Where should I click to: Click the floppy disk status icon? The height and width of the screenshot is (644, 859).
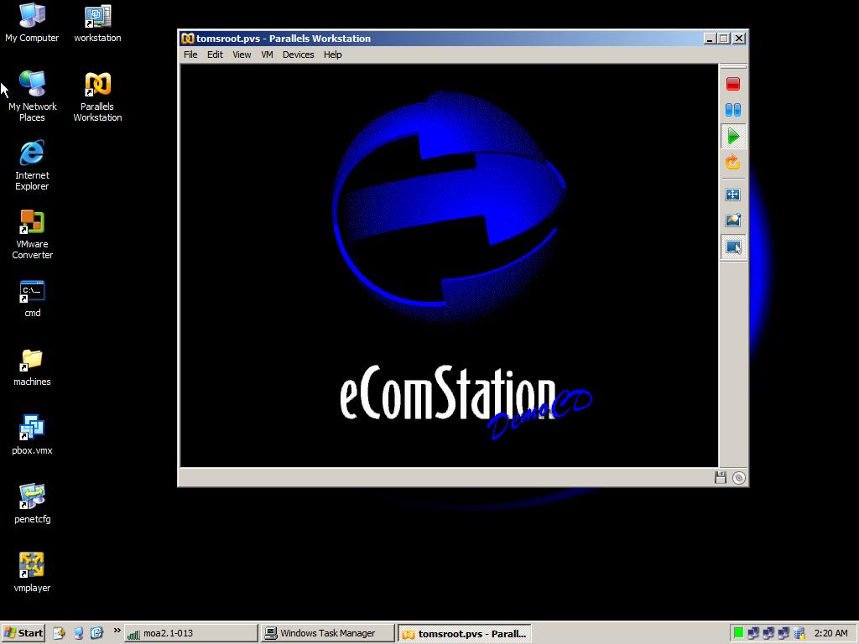tap(720, 477)
